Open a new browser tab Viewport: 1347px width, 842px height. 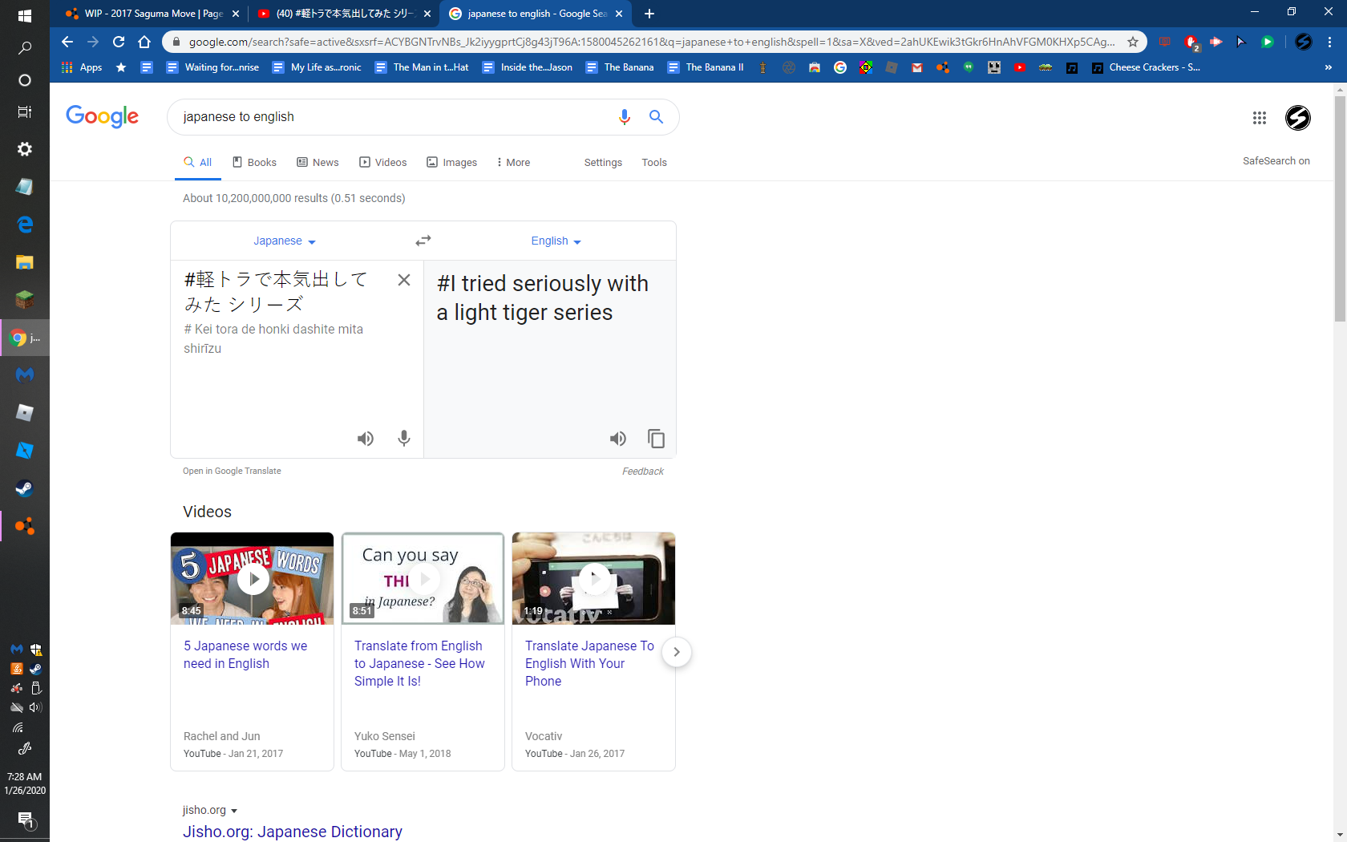(649, 14)
